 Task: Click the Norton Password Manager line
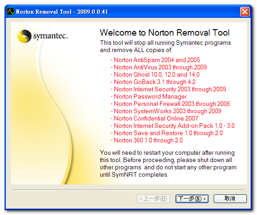149,96
